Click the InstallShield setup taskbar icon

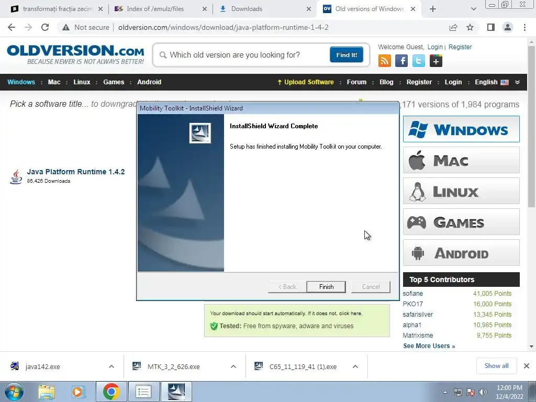coord(176,392)
